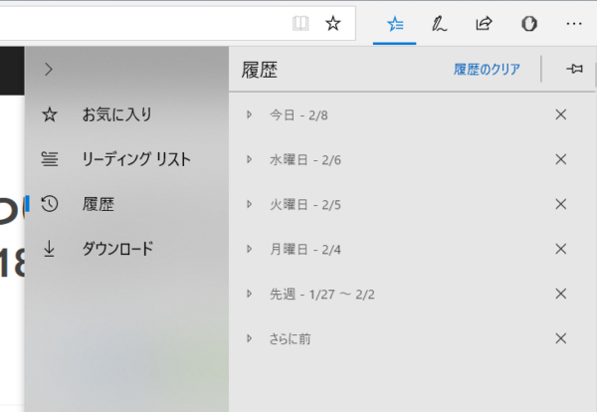Open the Add notes pen icon
The image size is (597, 412).
tap(439, 24)
